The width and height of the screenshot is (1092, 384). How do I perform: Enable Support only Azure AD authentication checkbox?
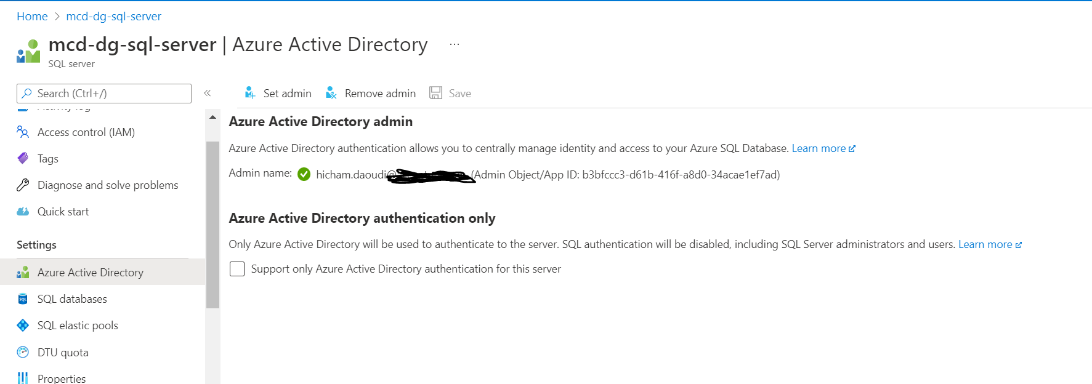pos(237,269)
